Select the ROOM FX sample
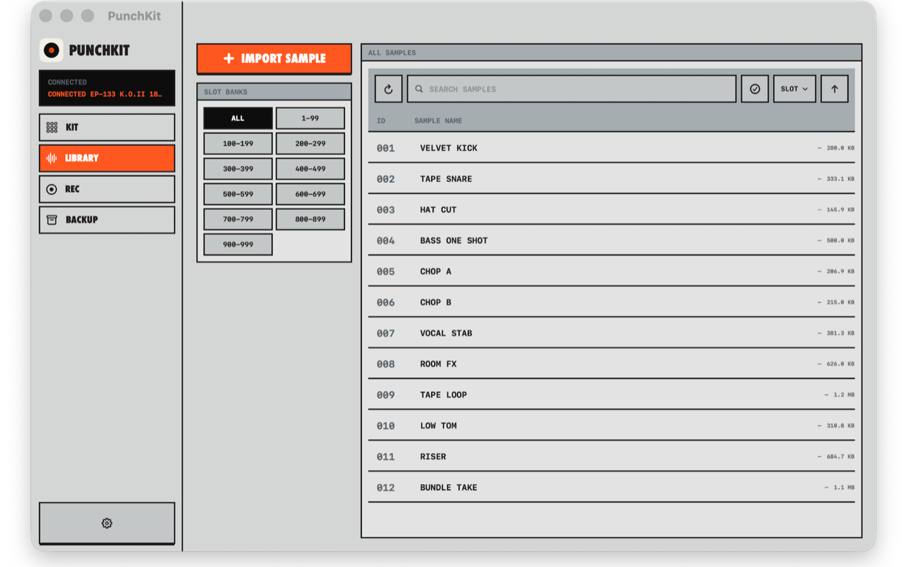907x567 pixels. (612, 364)
